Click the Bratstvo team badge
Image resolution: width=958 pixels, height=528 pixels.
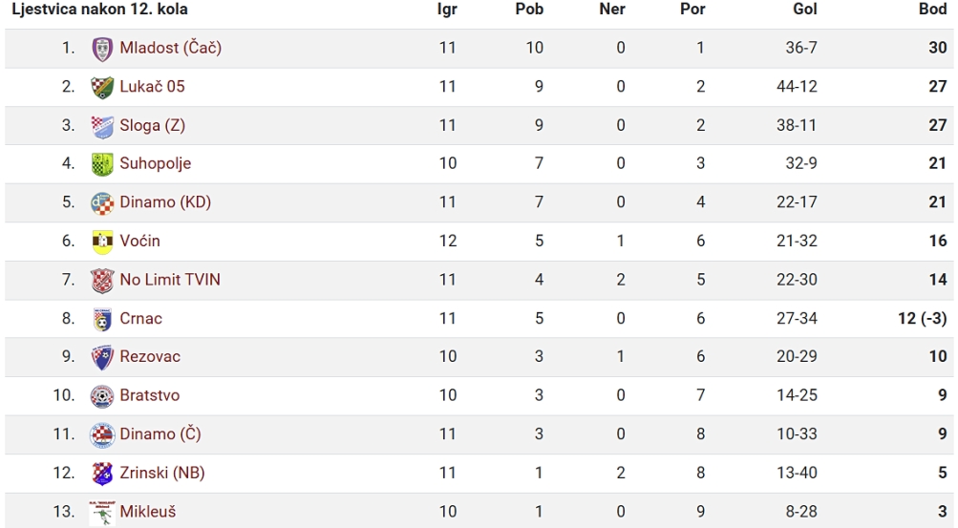pos(102,395)
